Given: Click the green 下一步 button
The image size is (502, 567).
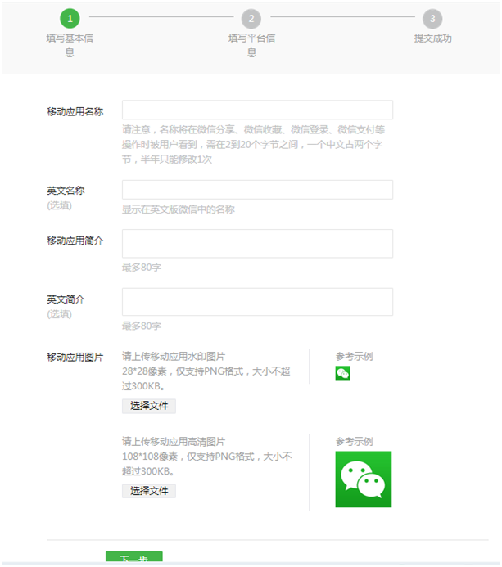Looking at the screenshot, I should click(x=133, y=558).
